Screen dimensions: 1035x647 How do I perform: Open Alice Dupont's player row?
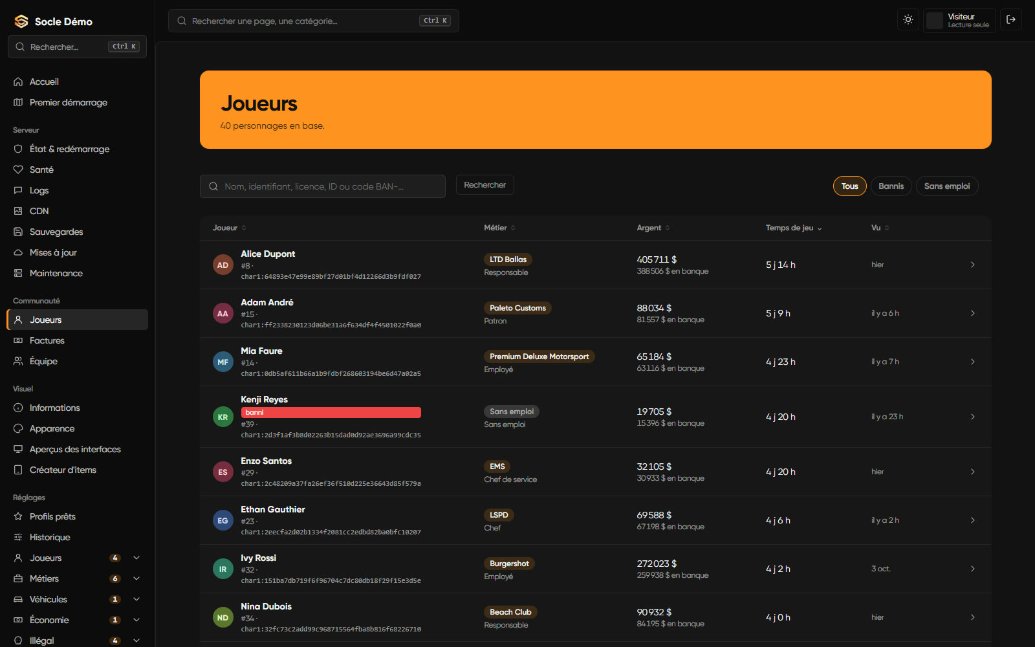(595, 265)
